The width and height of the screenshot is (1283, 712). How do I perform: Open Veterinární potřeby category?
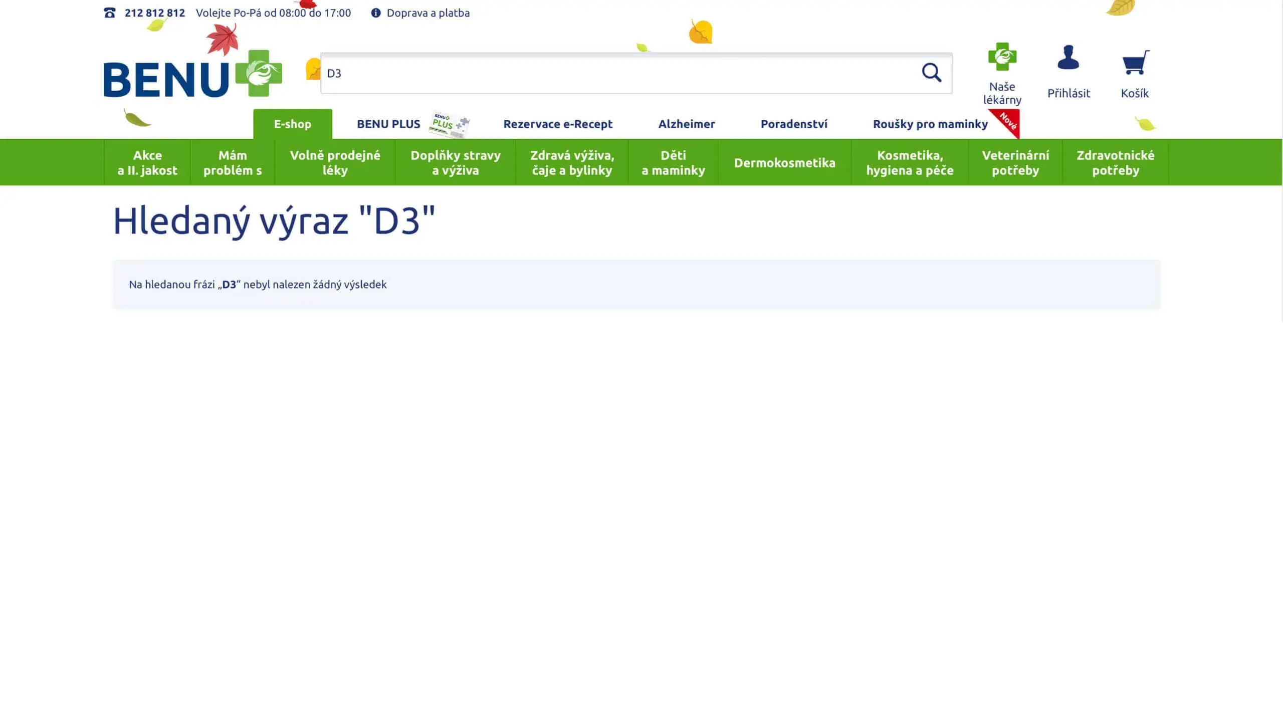(x=1015, y=163)
